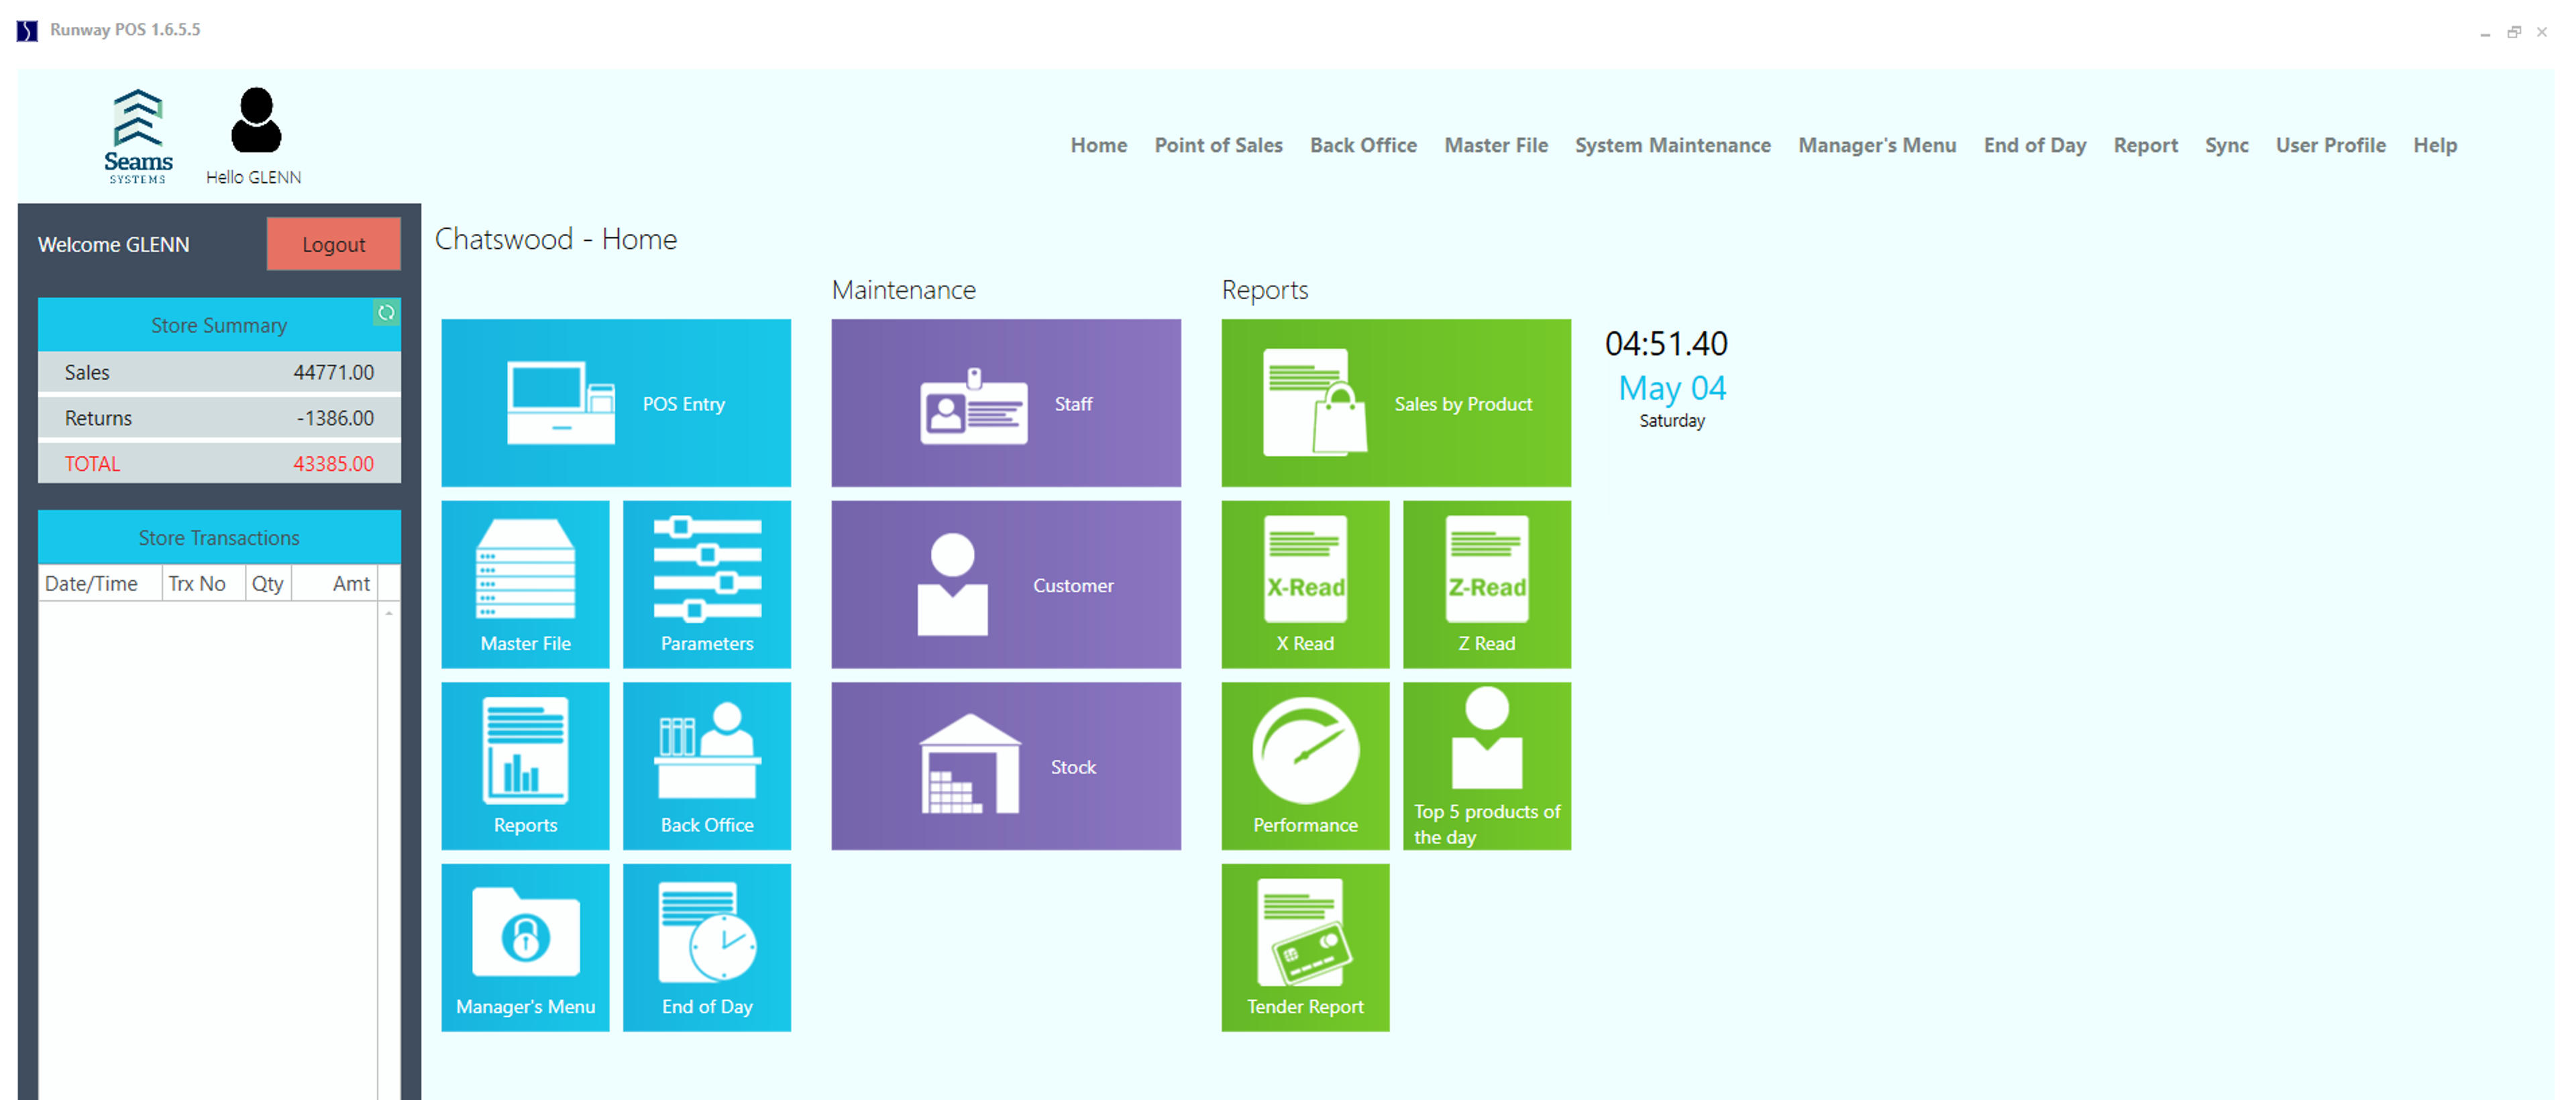Open the Performance gauge tile
2576x1100 pixels.
point(1304,766)
